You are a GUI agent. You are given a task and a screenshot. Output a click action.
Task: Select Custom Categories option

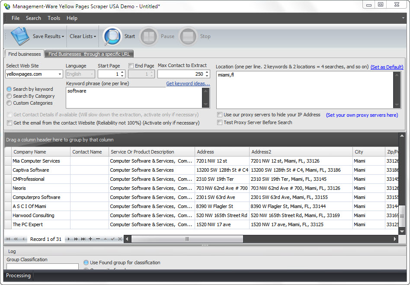point(9,103)
